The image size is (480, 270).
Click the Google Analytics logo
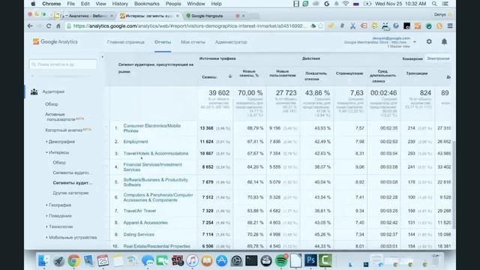coord(55,42)
